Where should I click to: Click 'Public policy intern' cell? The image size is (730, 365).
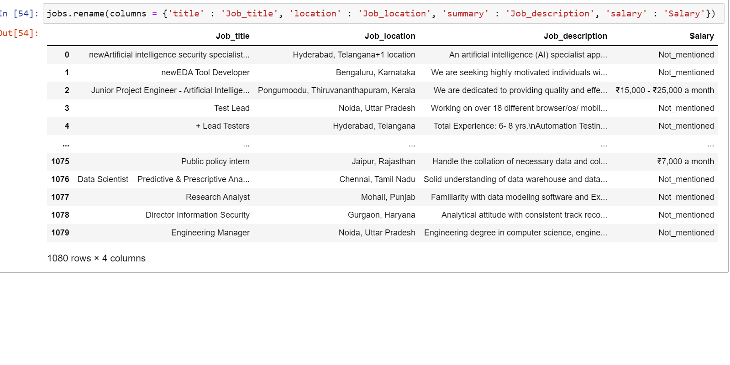215,162
